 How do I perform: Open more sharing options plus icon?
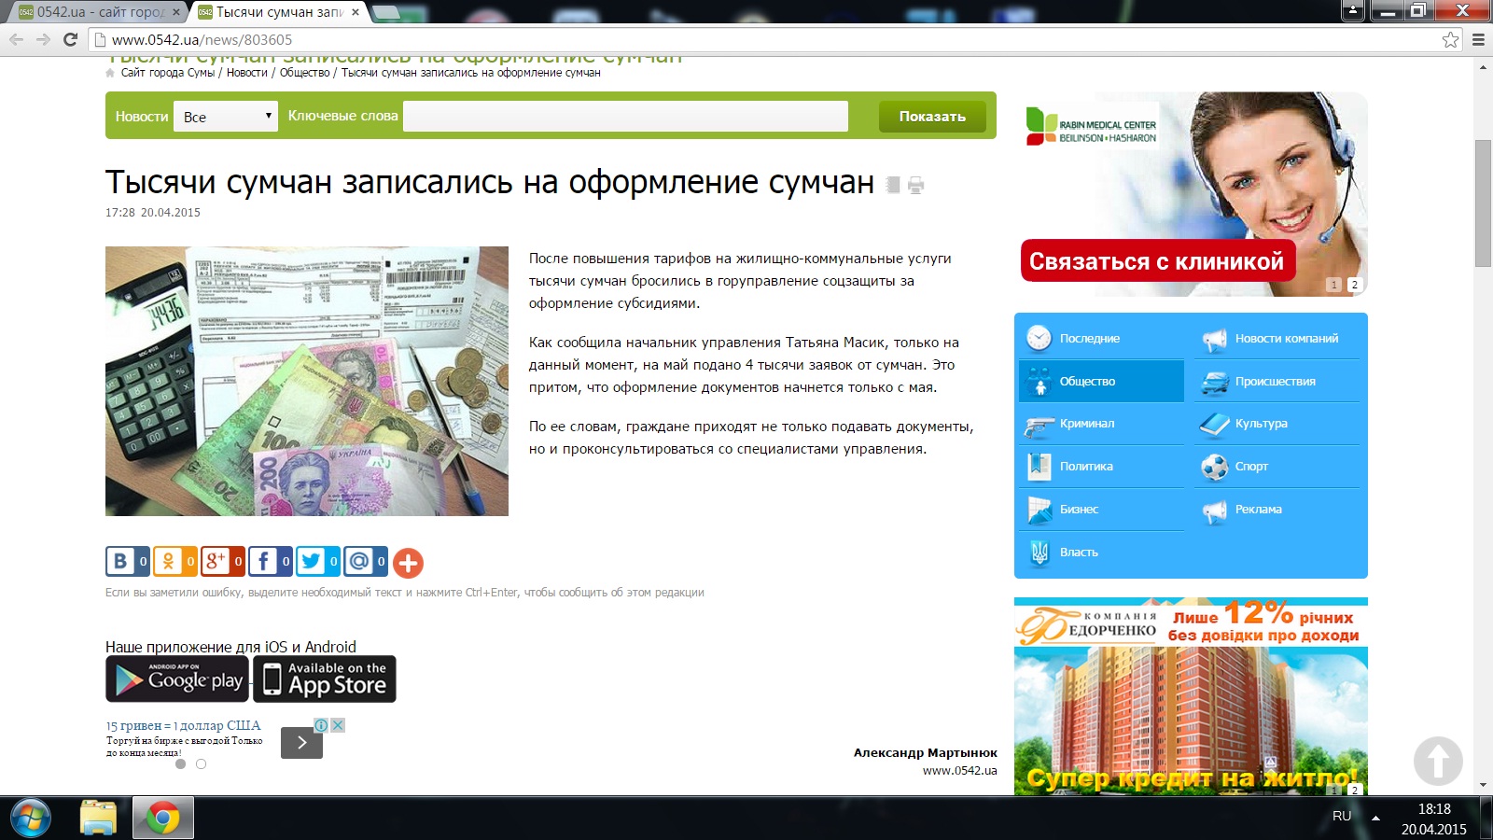point(408,563)
